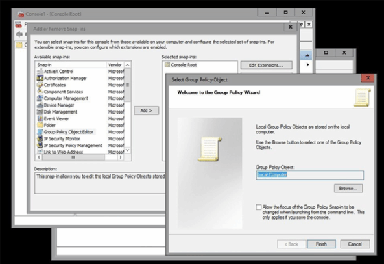The image size is (384, 264).
Task: Click the Disk Management snap-in icon
Action: coord(40,112)
